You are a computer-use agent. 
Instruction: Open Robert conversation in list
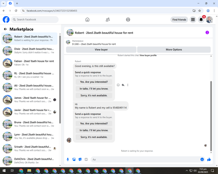point(29,39)
